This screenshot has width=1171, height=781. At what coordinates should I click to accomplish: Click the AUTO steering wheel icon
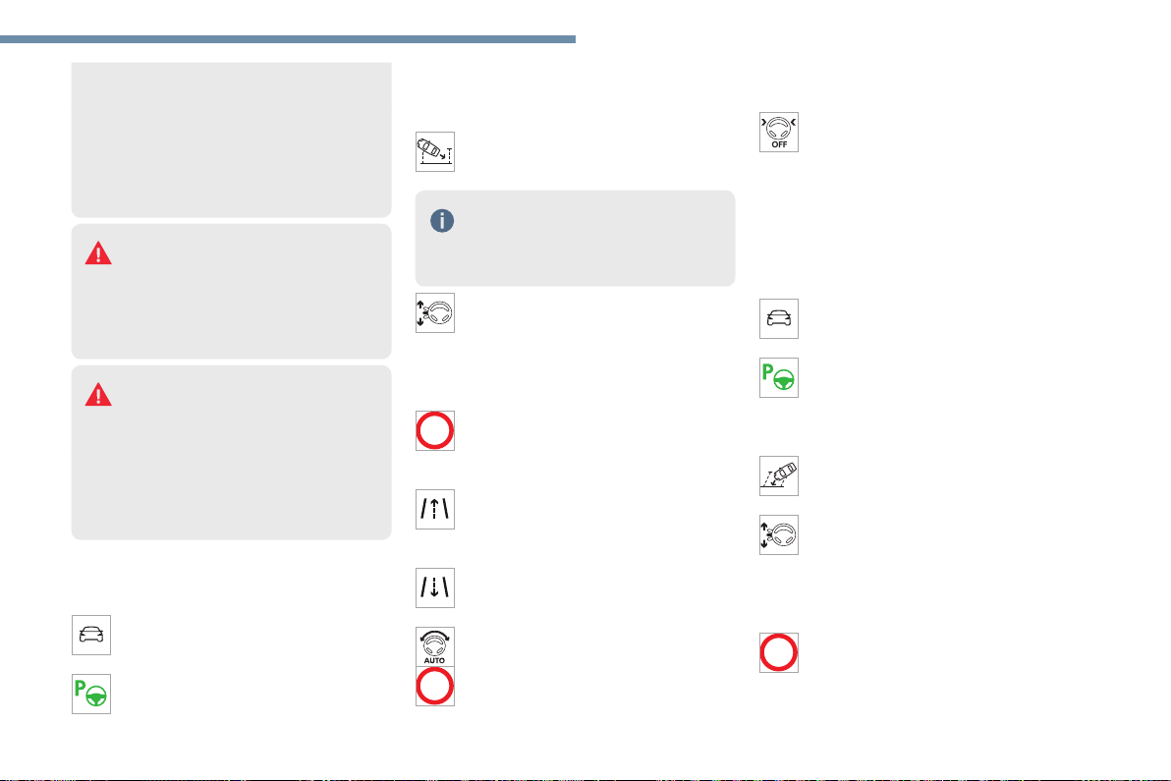tap(435, 646)
